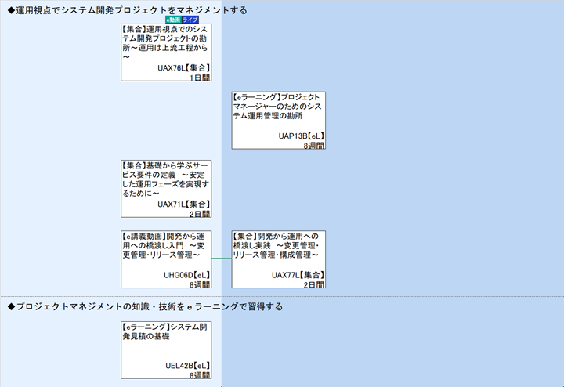Image resolution: width=564 pixels, height=387 pixels.
Task: Click the course code UAP13B【eL】
Action: coord(302,136)
